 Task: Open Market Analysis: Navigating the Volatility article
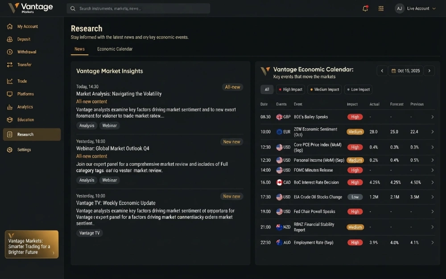(x=119, y=94)
